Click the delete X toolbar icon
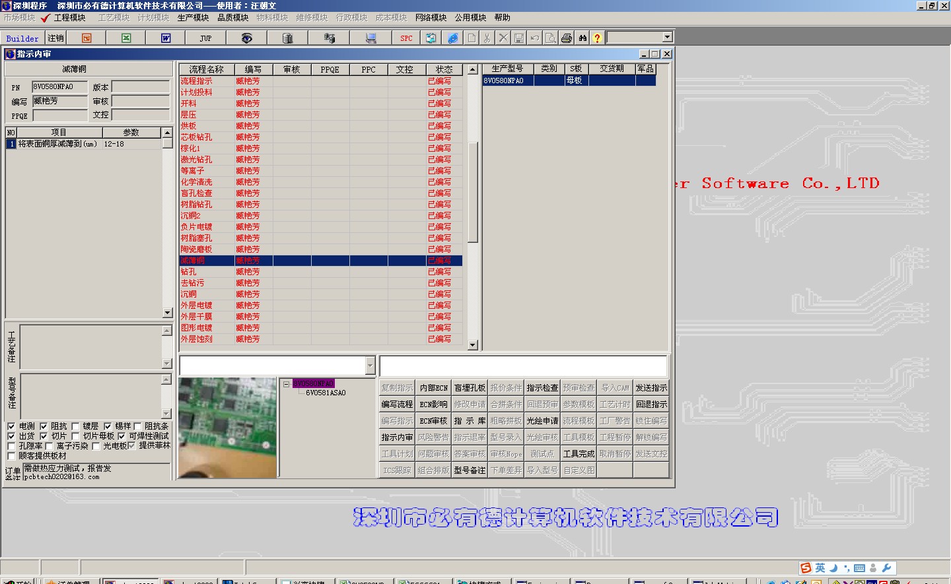Viewport: 951px width, 584px height. [503, 38]
